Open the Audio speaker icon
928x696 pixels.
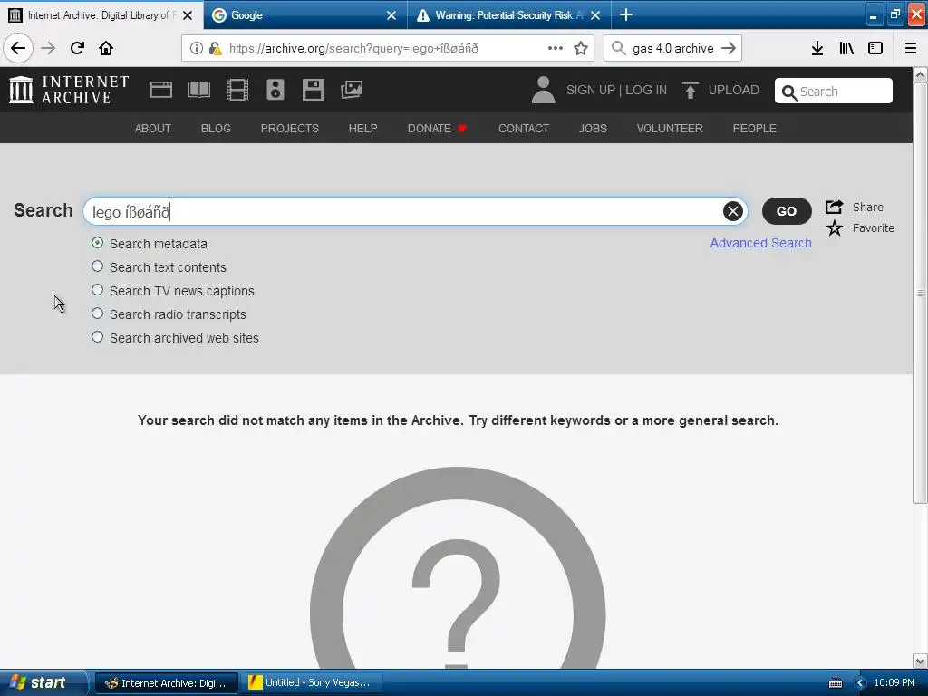[275, 90]
